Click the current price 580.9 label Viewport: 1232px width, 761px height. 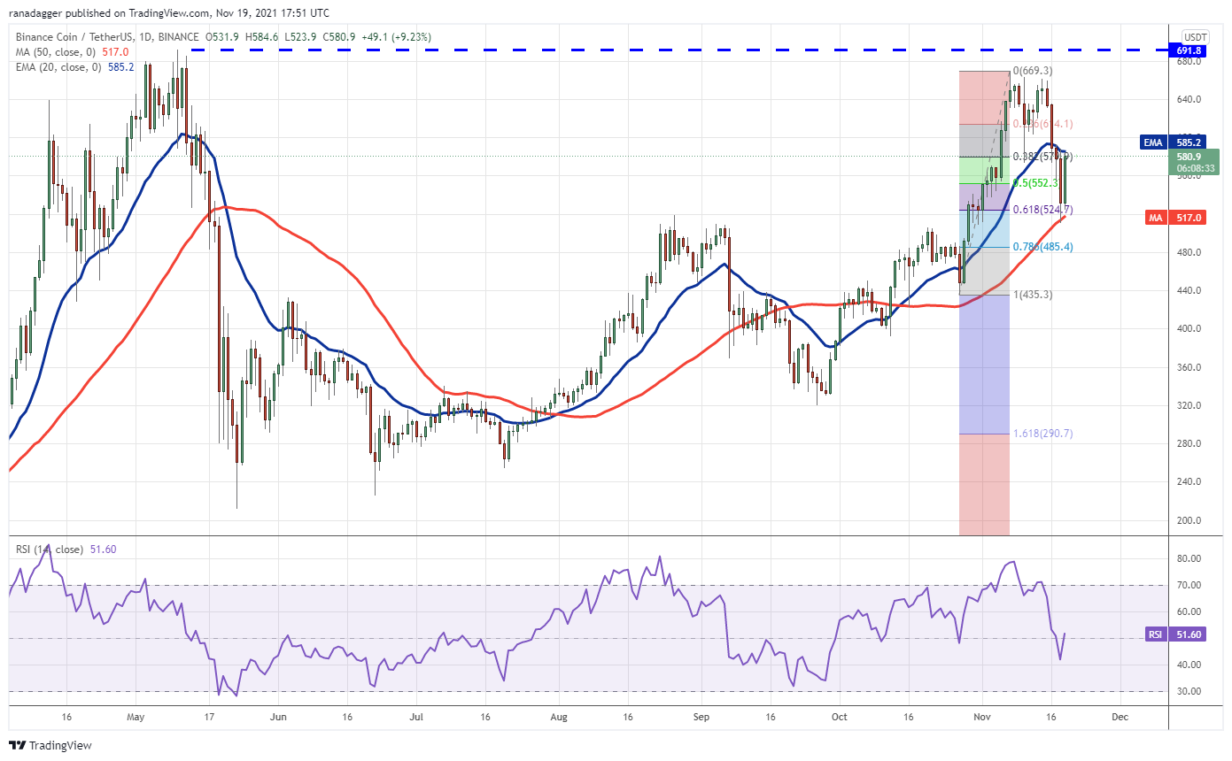pos(1195,162)
